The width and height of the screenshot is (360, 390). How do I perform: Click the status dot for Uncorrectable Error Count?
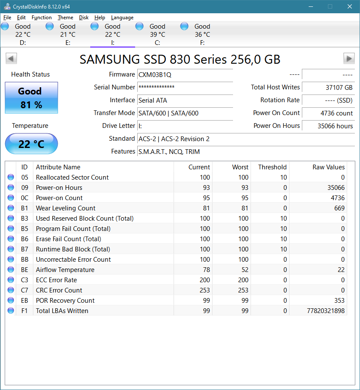click(11, 259)
